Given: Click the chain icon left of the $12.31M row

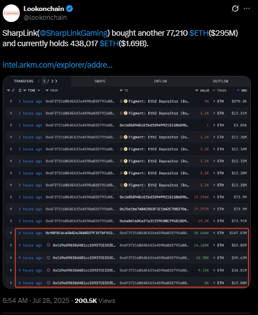Looking at the screenshot, I should tap(11, 113).
